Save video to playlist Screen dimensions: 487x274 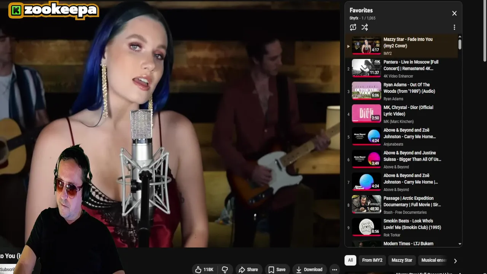click(277, 269)
